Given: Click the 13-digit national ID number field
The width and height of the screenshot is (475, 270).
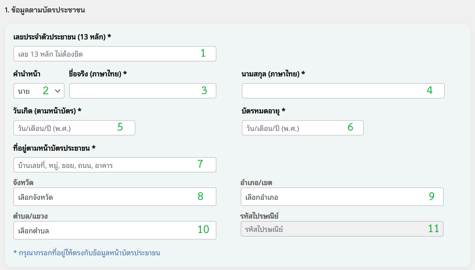Looking at the screenshot, I should click(115, 54).
